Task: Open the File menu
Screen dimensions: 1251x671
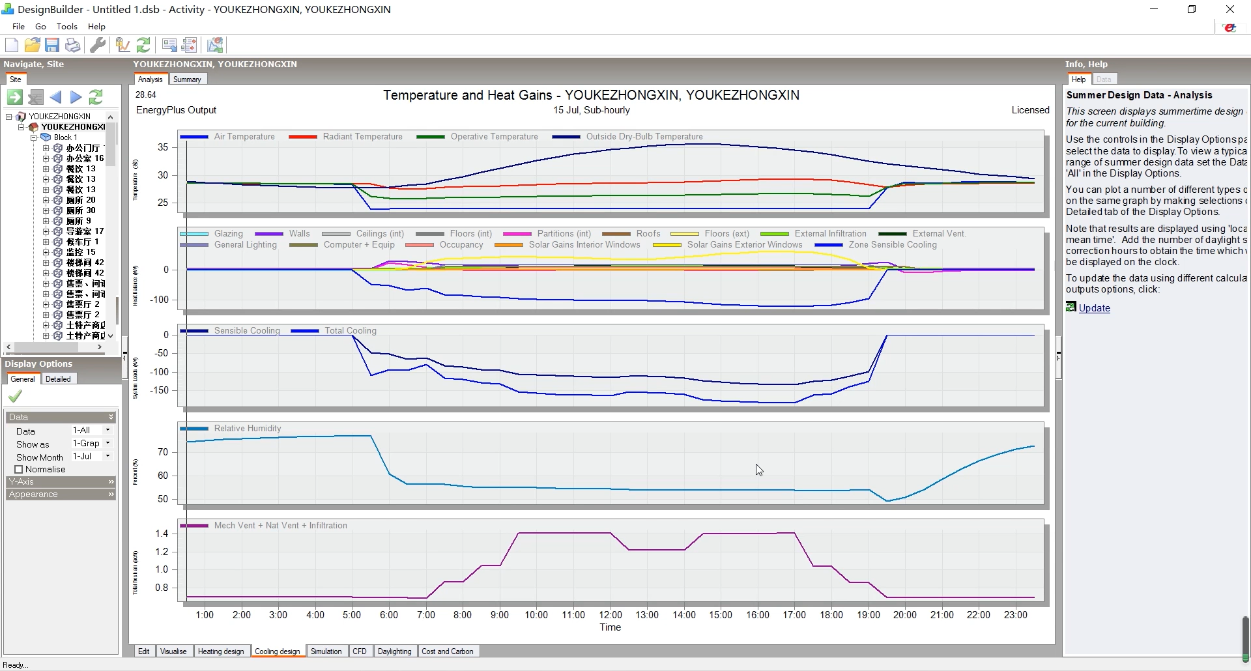Action: pyautogui.click(x=18, y=27)
